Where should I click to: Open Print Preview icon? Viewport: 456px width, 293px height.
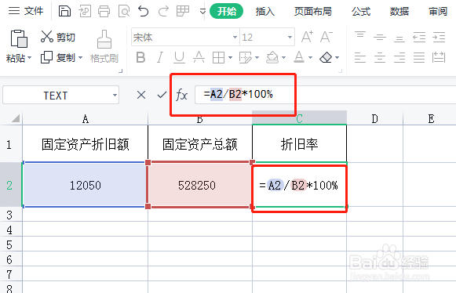click(x=124, y=12)
